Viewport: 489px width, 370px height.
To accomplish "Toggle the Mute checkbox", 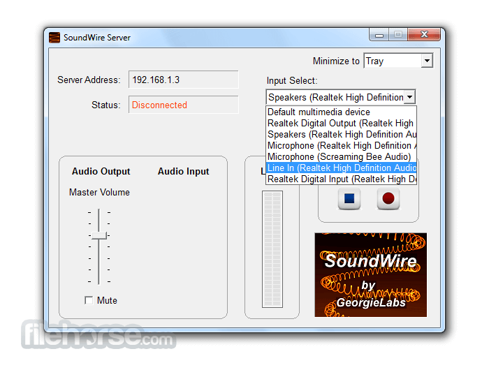I will 89,300.
